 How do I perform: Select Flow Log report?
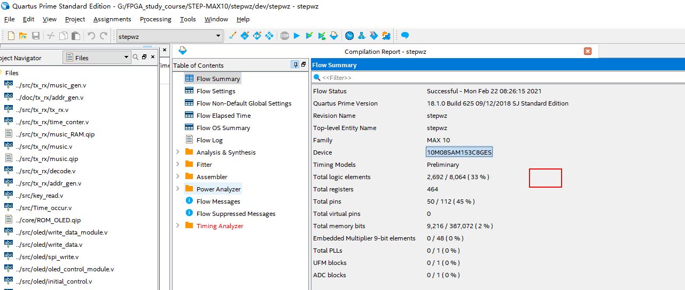pos(209,140)
